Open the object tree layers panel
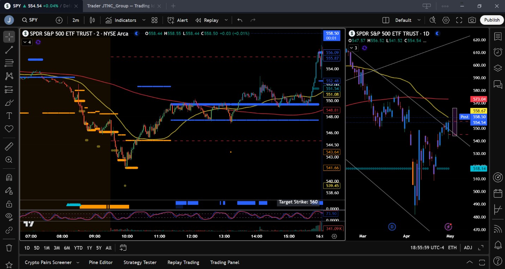 (x=498, y=68)
